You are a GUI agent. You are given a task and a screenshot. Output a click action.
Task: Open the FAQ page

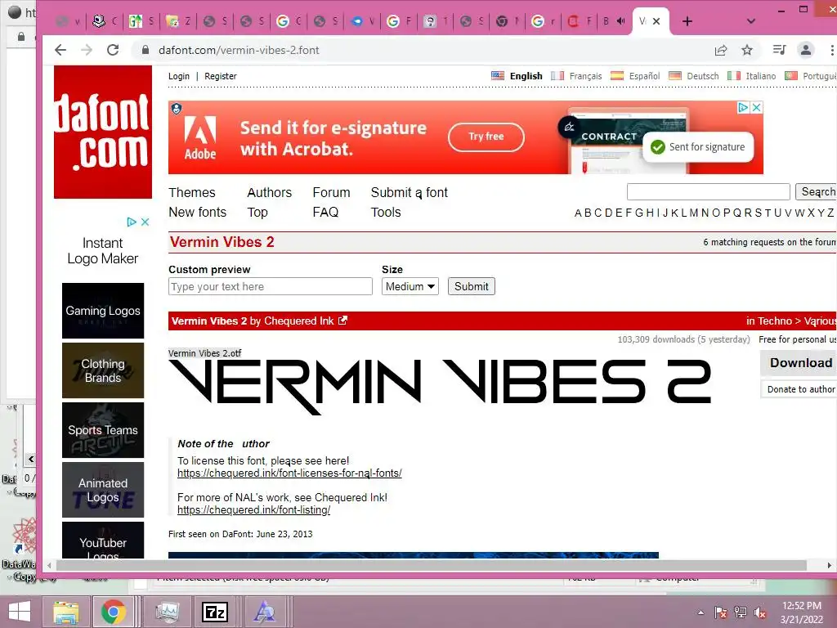[x=325, y=212]
